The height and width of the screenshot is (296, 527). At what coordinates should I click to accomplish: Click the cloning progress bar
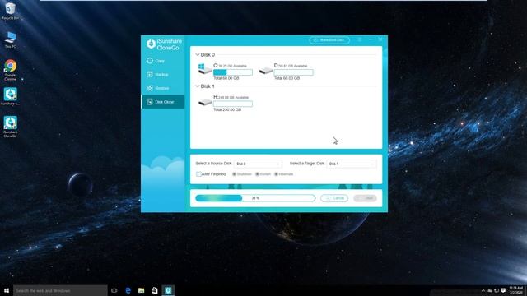(255, 198)
